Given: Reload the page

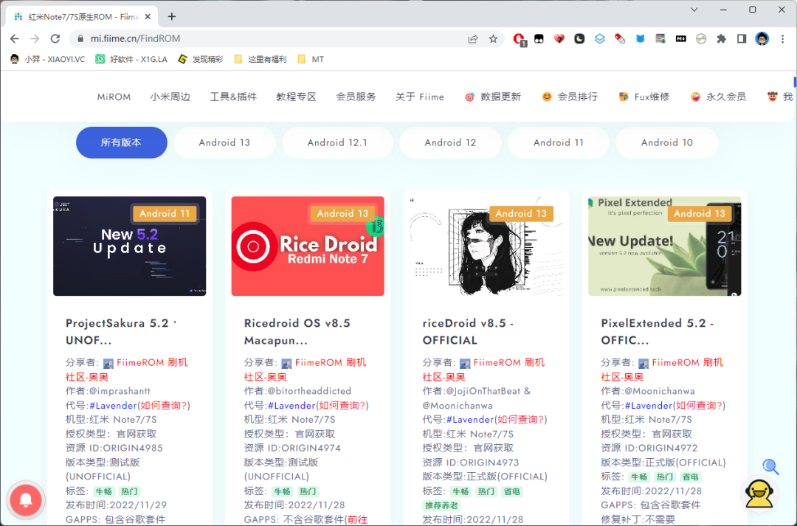Looking at the screenshot, I should click(55, 39).
